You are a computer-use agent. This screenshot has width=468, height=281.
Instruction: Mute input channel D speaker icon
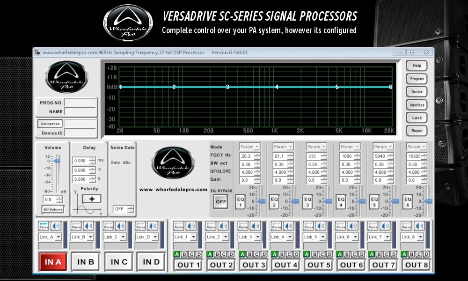(153, 226)
